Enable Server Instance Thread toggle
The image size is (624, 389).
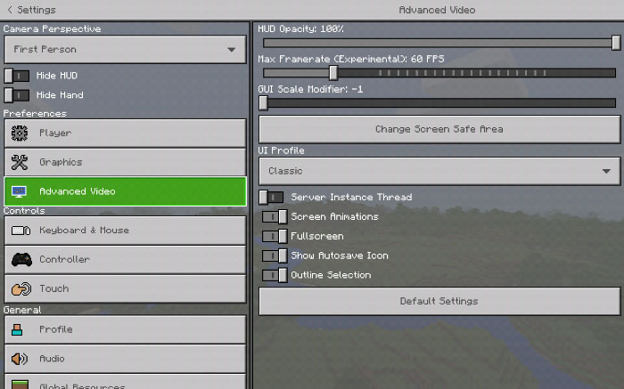(x=271, y=197)
